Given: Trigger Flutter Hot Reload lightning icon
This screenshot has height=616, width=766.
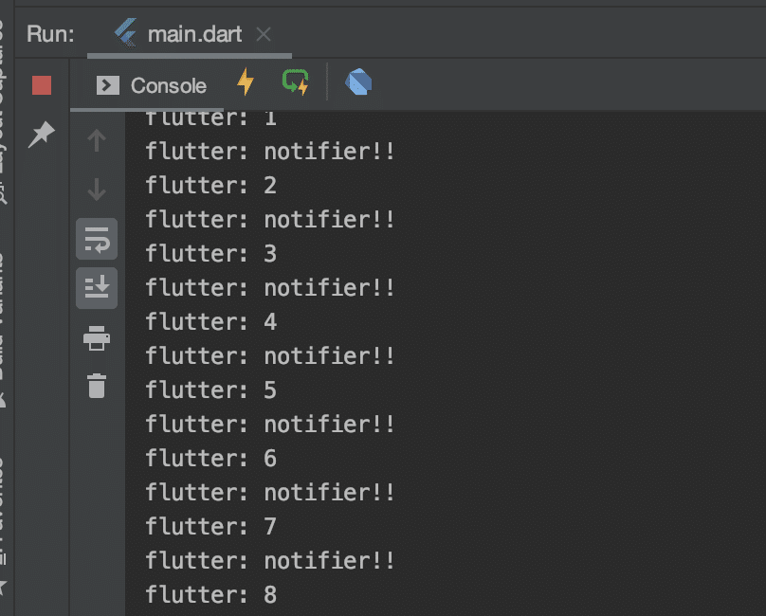Looking at the screenshot, I should tap(246, 82).
